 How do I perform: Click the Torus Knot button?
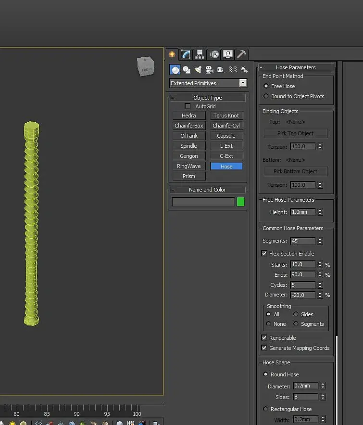click(x=226, y=116)
